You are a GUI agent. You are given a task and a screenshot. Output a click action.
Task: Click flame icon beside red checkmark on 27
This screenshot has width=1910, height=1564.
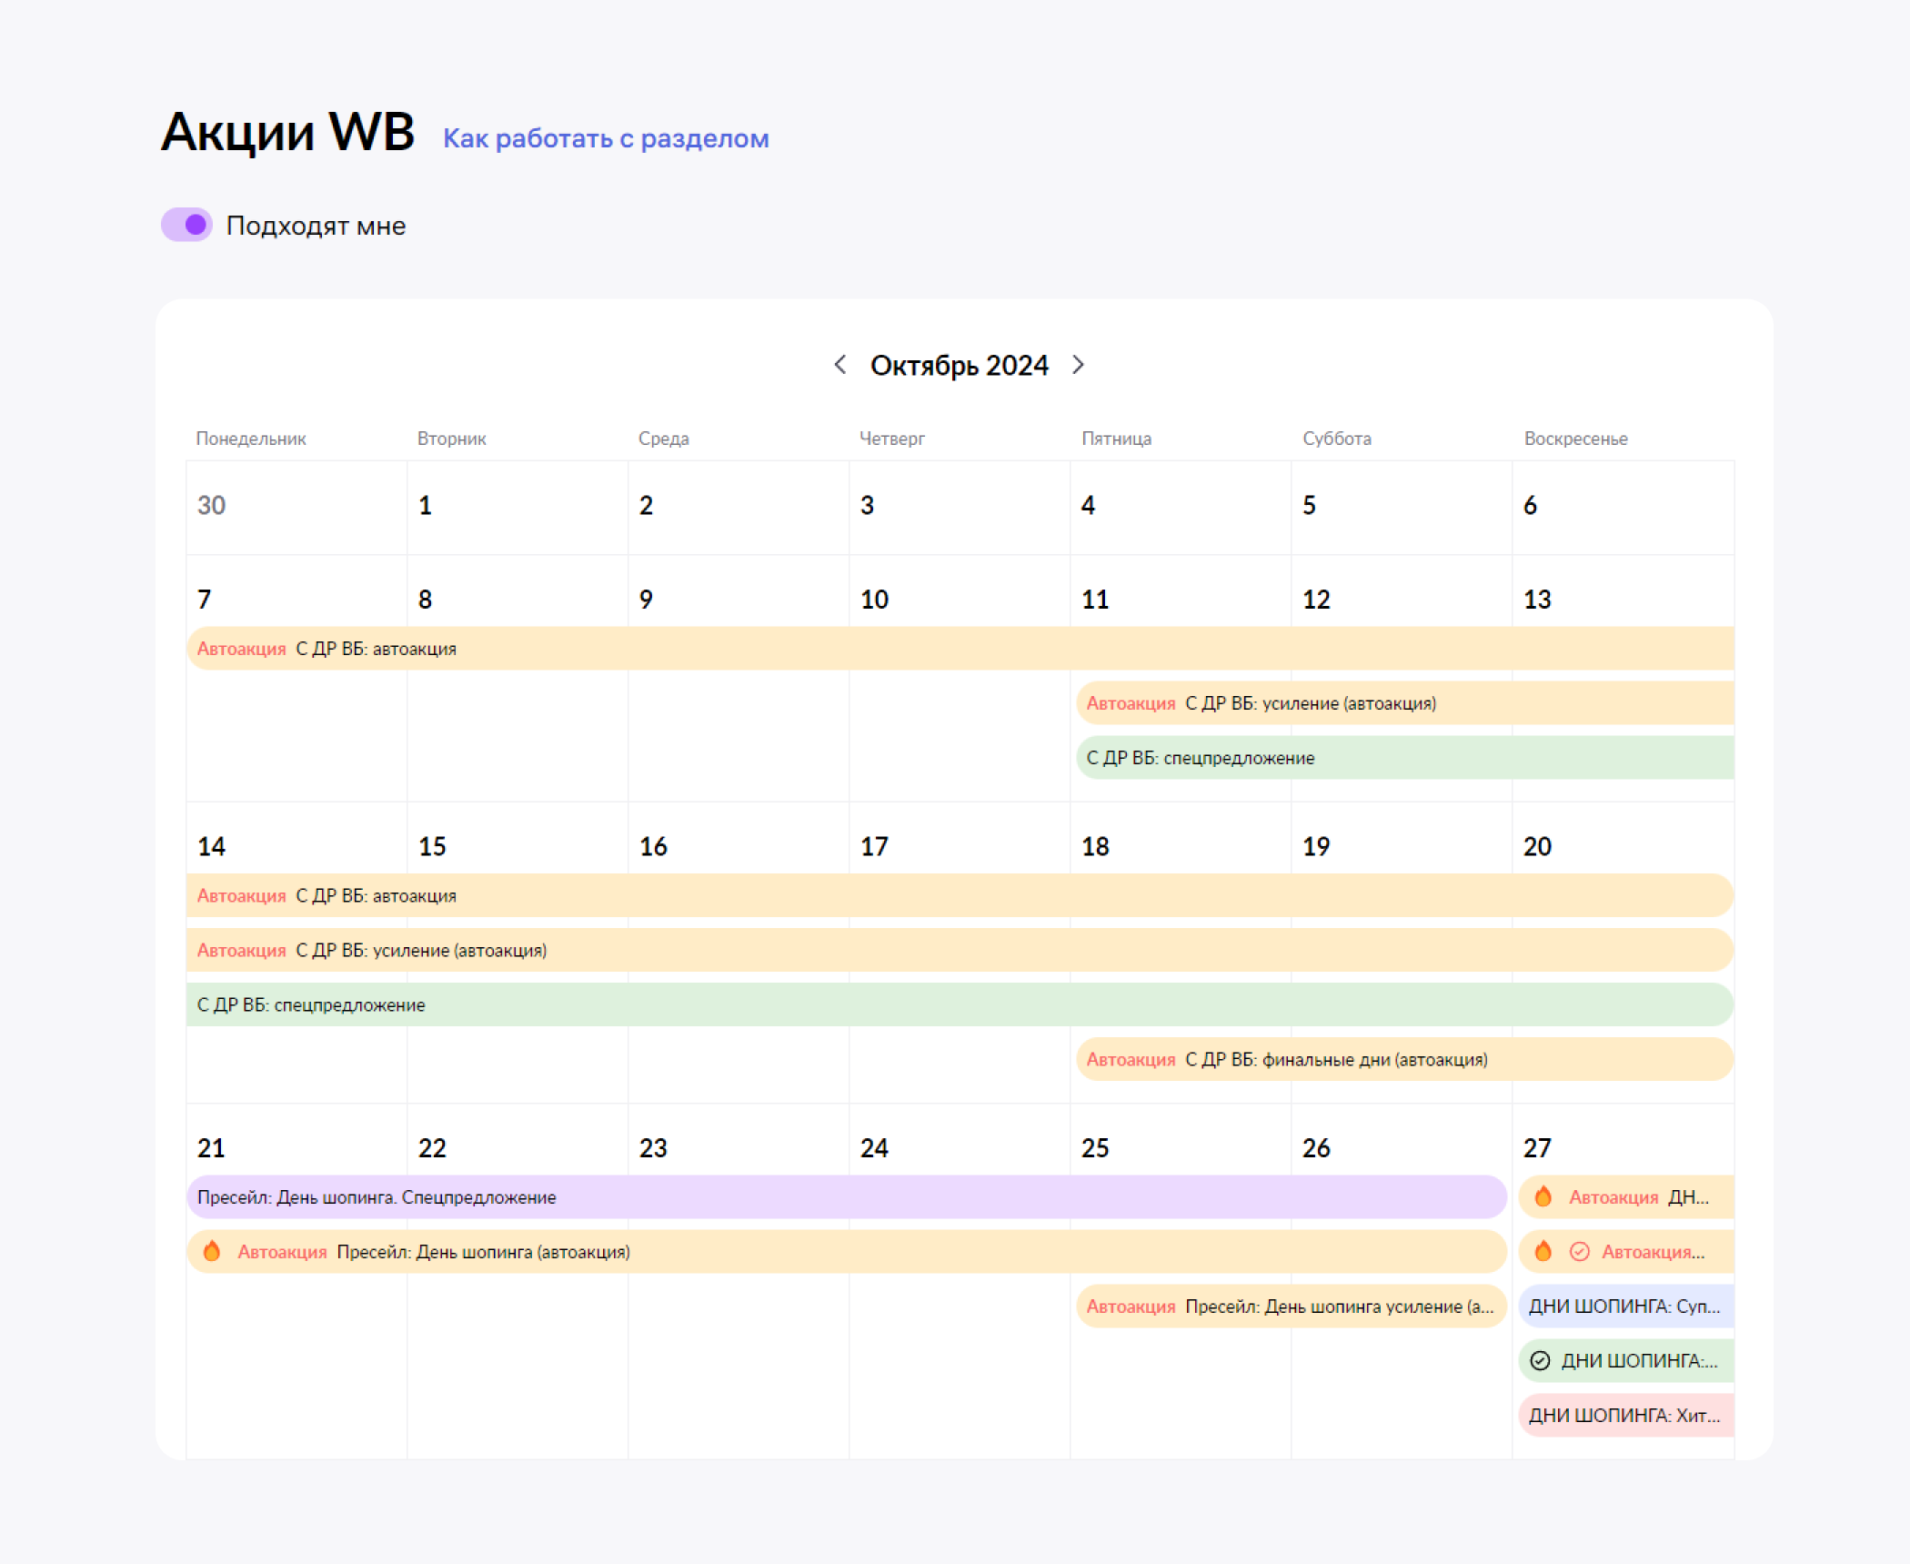1543,1251
